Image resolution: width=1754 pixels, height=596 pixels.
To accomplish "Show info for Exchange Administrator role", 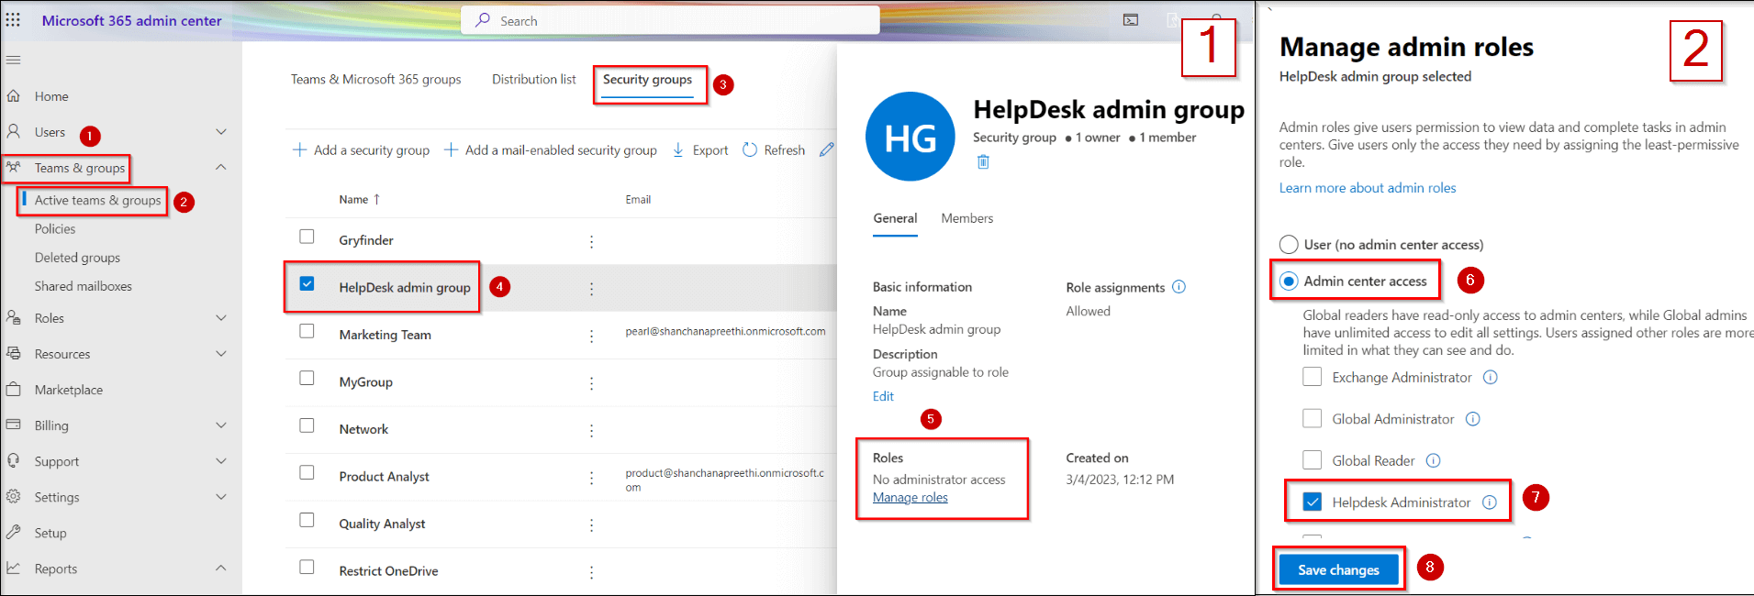I will coord(1491,377).
